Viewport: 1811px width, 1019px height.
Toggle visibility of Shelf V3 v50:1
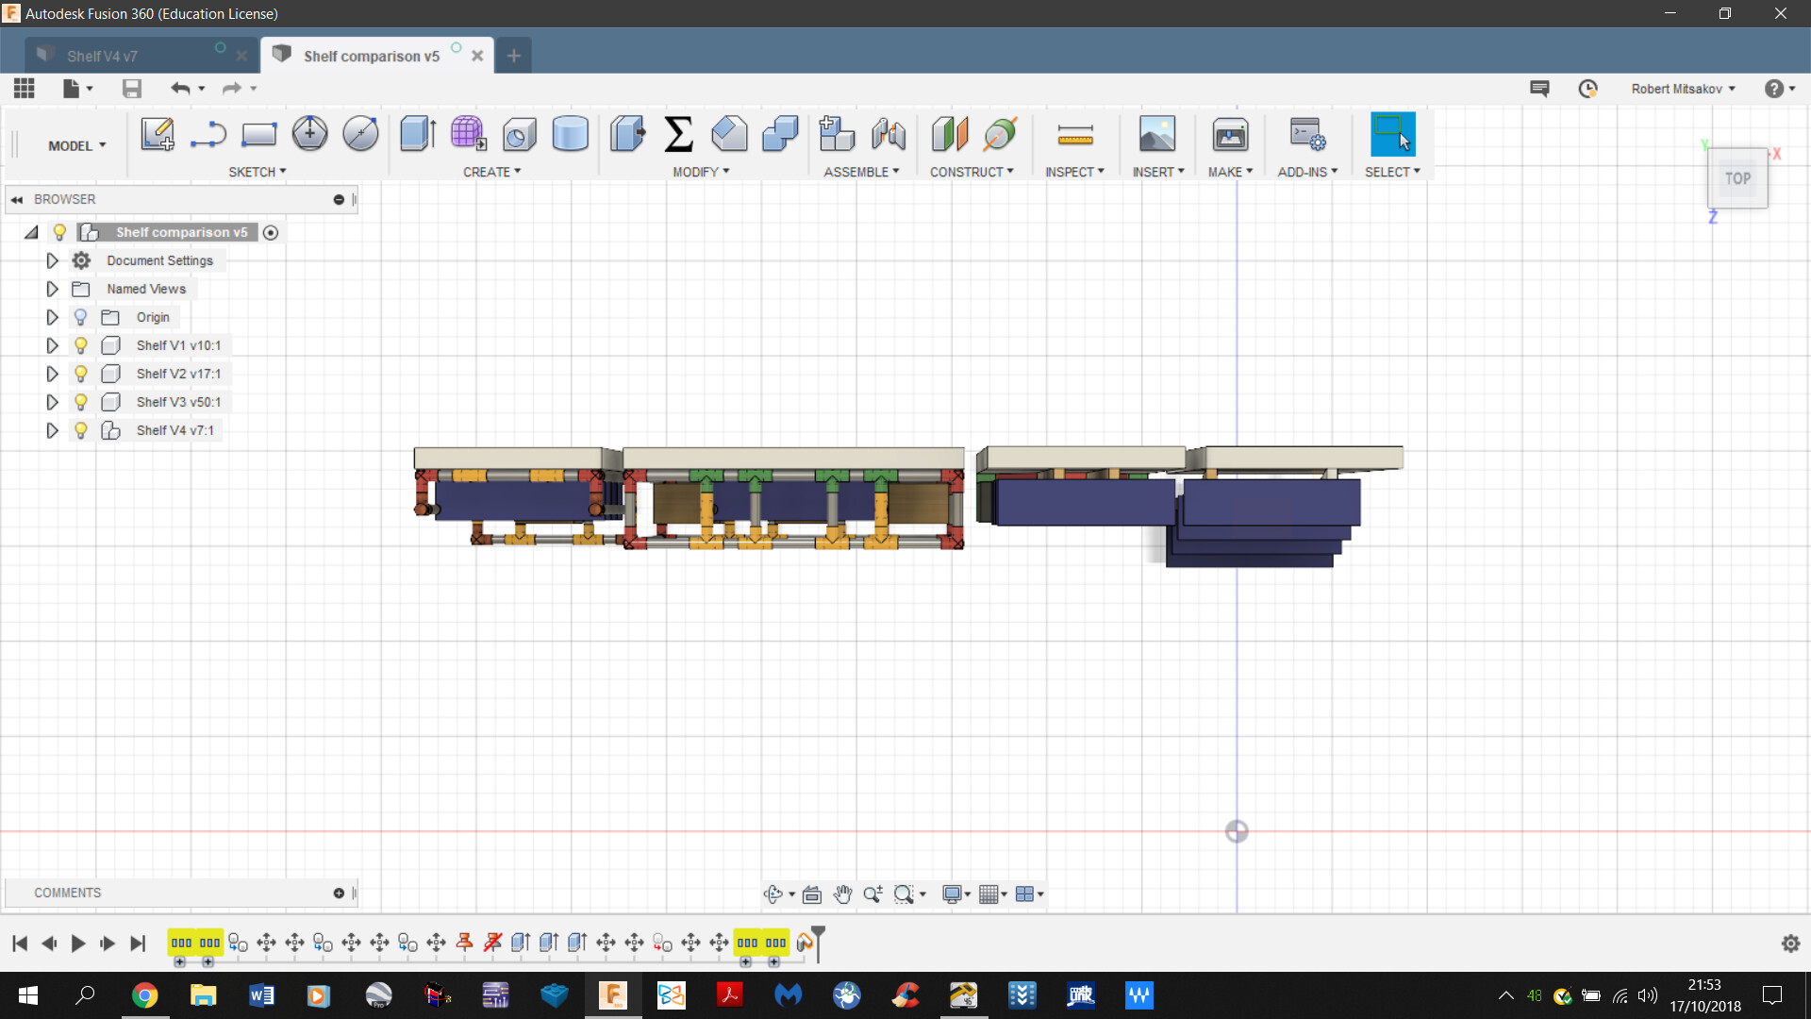tap(81, 402)
